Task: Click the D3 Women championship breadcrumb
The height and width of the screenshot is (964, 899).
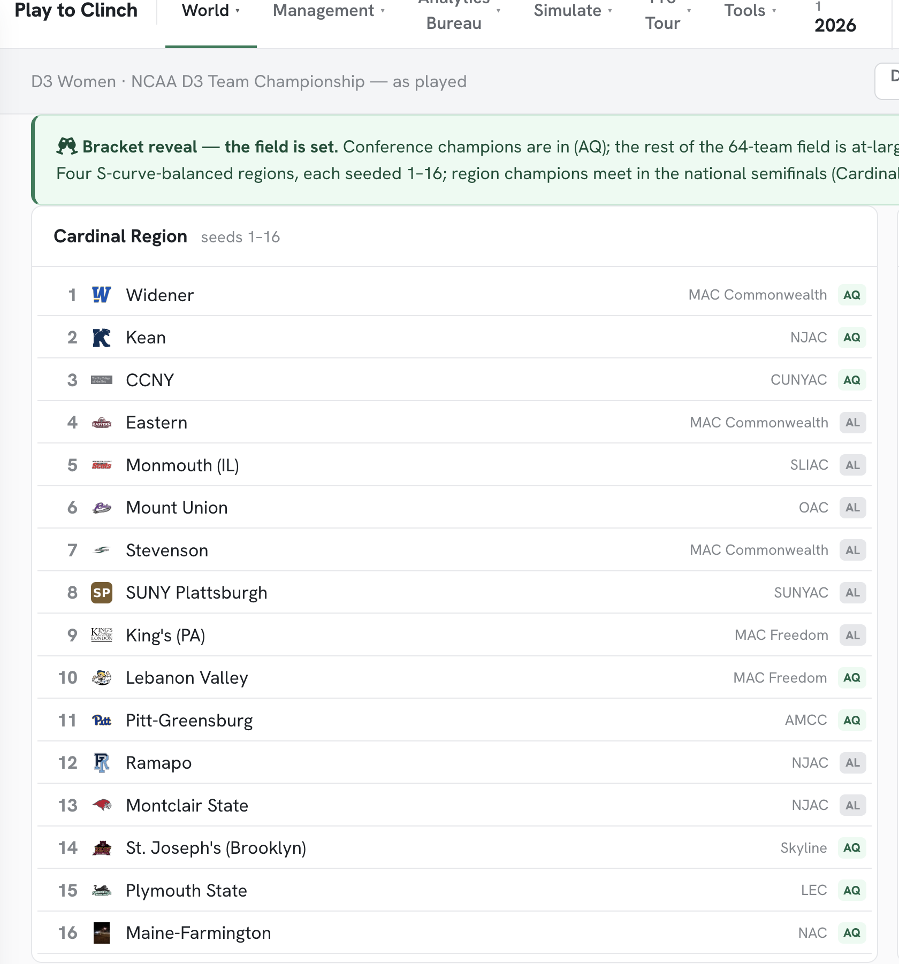Action: tap(249, 81)
